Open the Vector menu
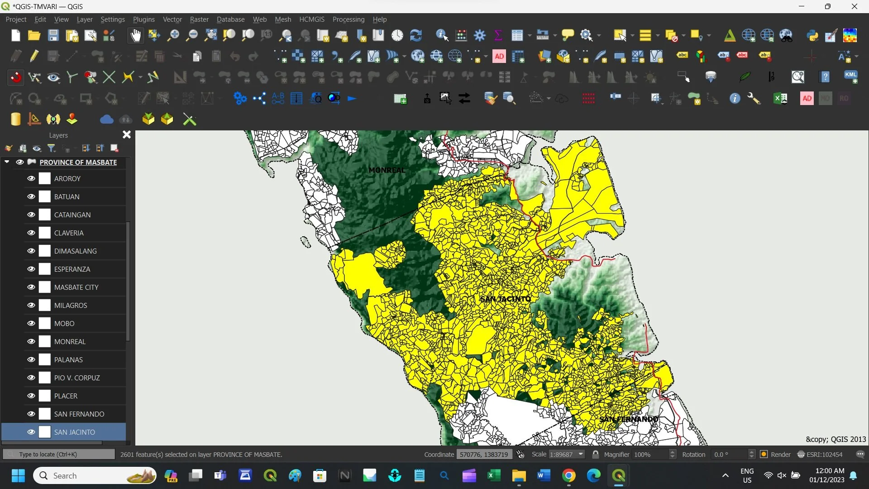Image resolution: width=869 pixels, height=489 pixels. [172, 19]
